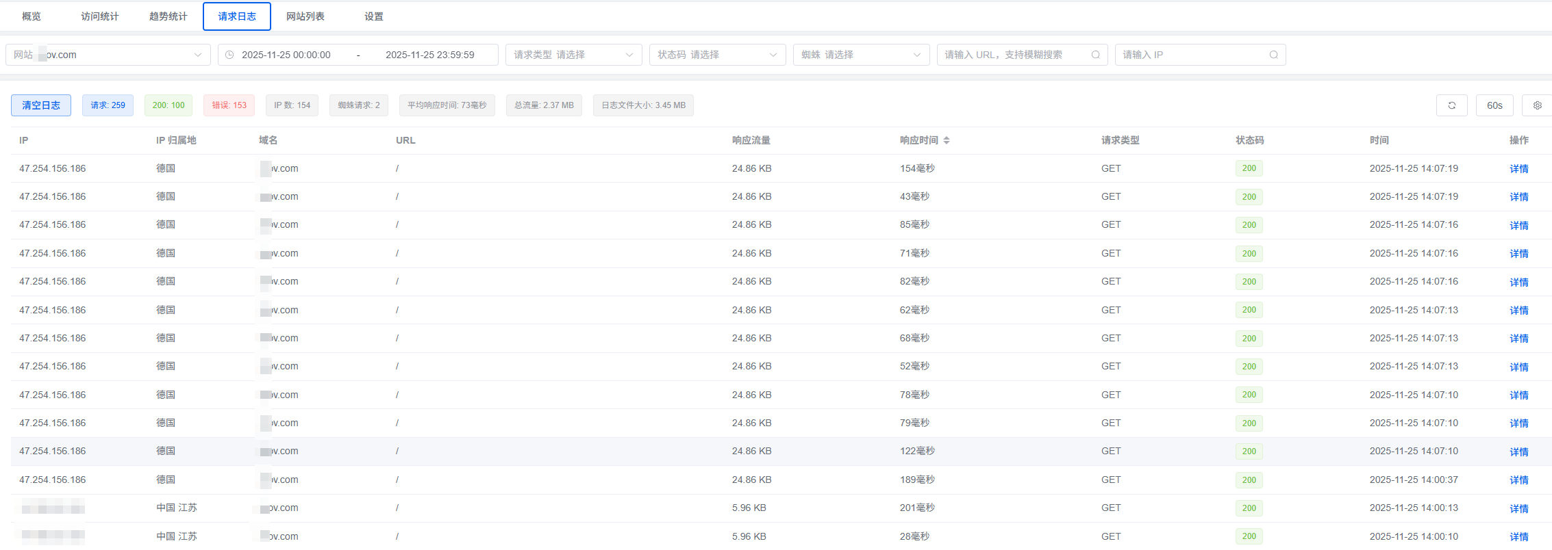
Task: Open column settings gear icon
Action: [x=1537, y=105]
